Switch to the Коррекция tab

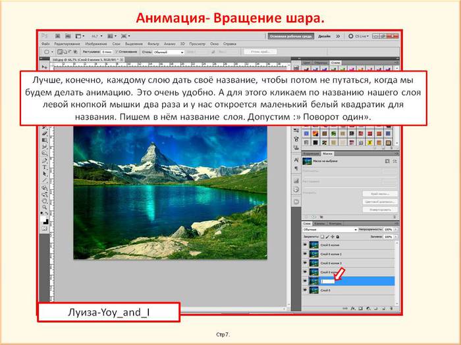311,153
